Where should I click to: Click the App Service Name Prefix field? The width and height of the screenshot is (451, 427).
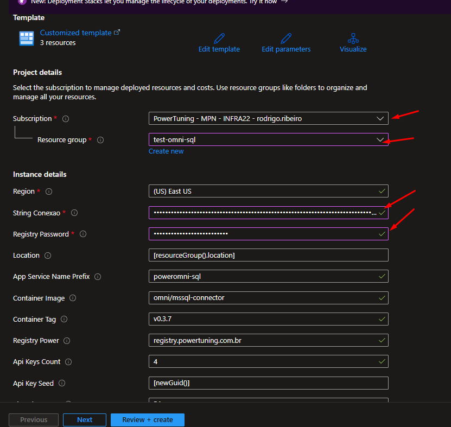pos(268,276)
